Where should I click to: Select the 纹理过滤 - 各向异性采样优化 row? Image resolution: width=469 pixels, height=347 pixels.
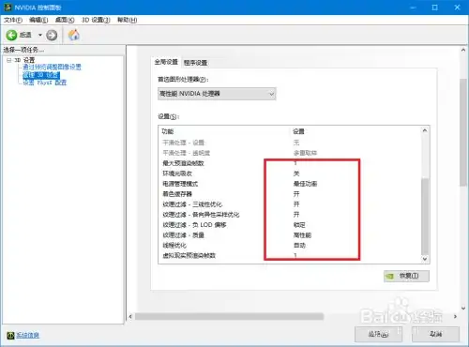pyautogui.click(x=290, y=215)
